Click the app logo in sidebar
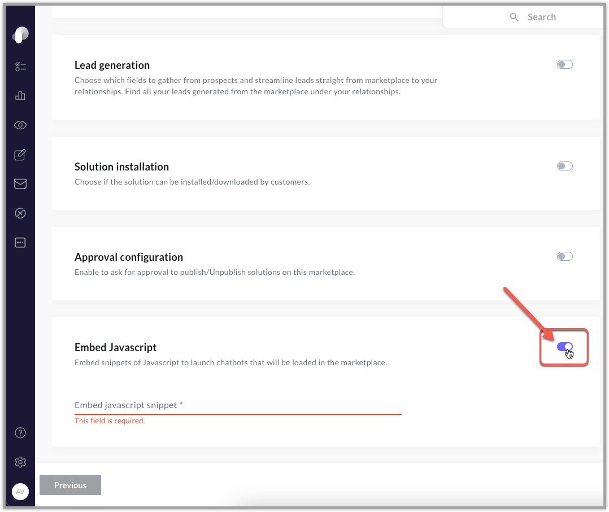The height and width of the screenshot is (512, 609). 20,35
